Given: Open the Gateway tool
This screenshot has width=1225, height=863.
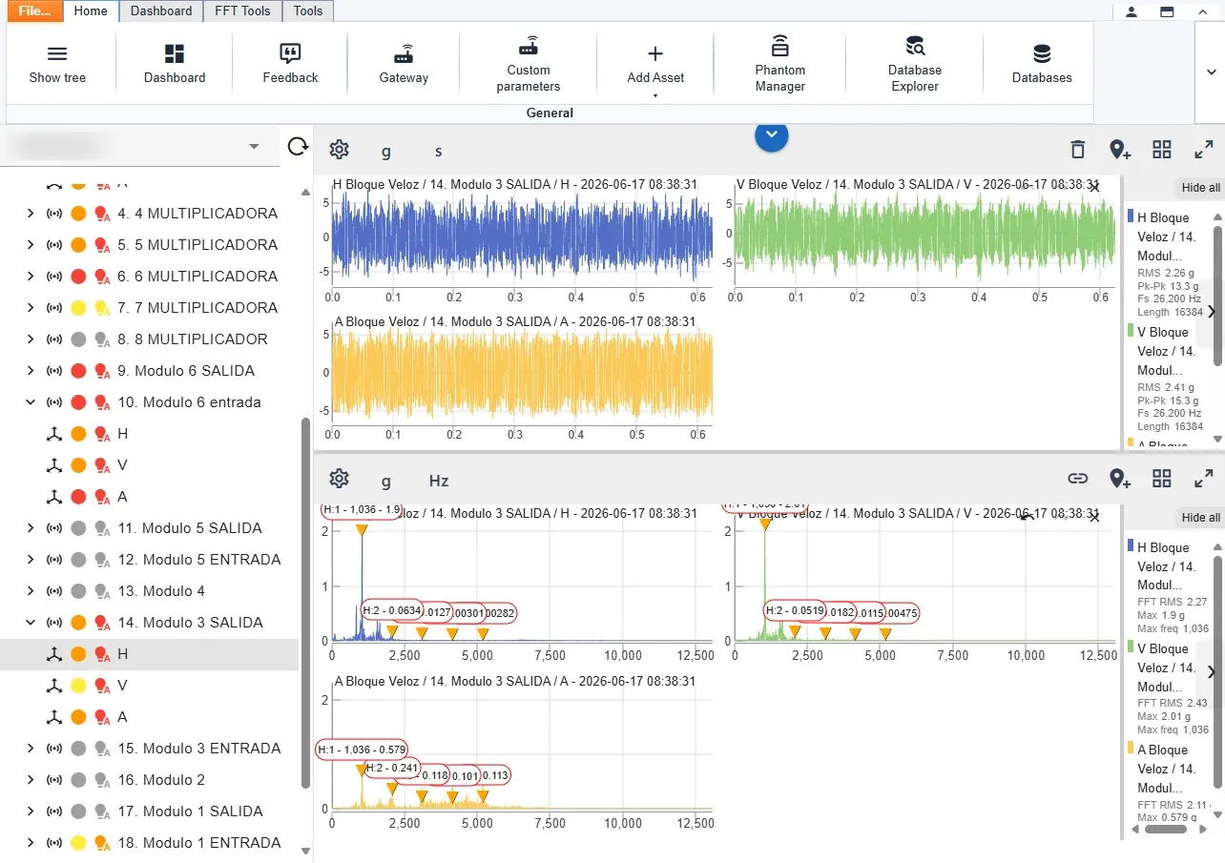Looking at the screenshot, I should (404, 63).
